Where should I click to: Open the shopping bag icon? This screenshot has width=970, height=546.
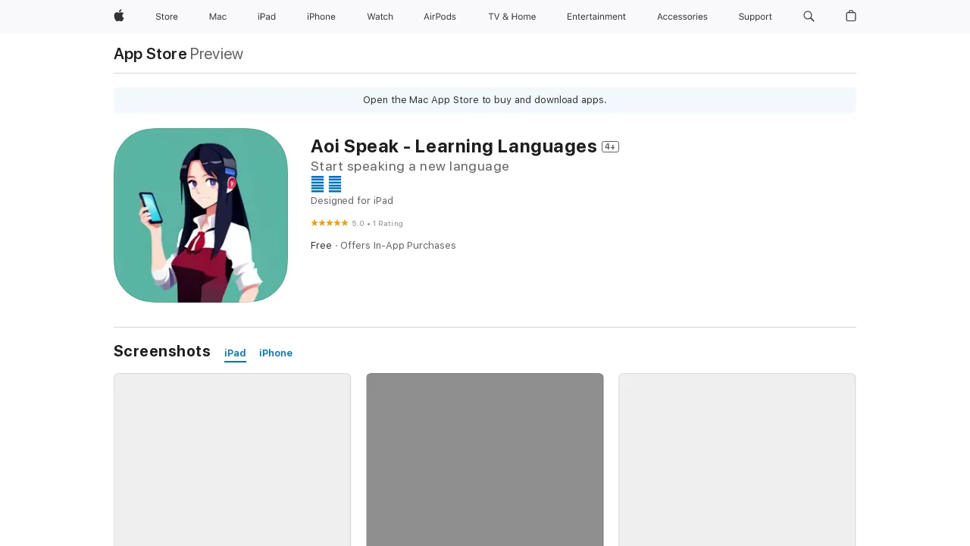point(851,16)
